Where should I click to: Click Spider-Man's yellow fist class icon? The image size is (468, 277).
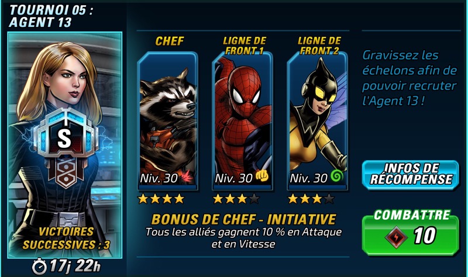pyautogui.click(x=262, y=176)
